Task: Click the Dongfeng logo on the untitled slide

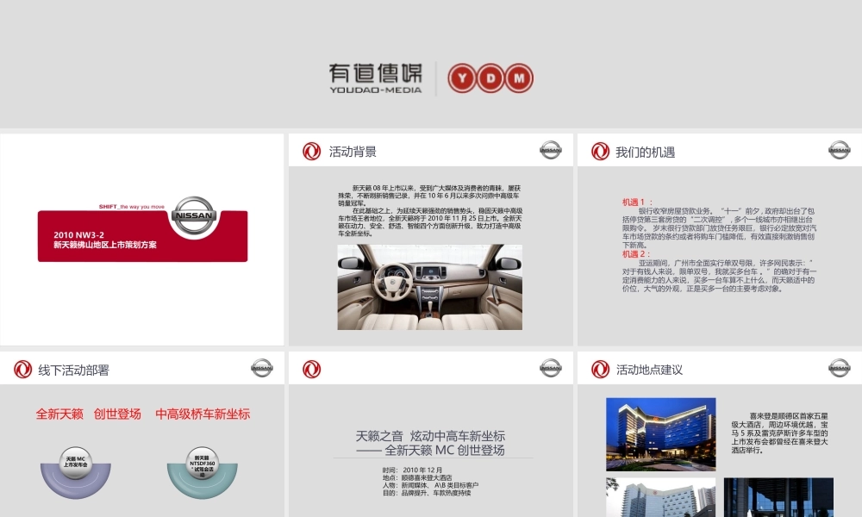Action: click(x=312, y=369)
